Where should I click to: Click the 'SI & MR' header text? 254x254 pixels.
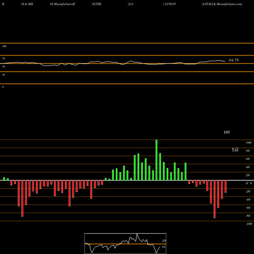(27, 4)
